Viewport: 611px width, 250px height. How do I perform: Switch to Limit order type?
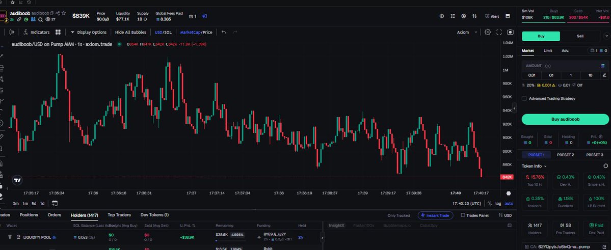point(548,50)
